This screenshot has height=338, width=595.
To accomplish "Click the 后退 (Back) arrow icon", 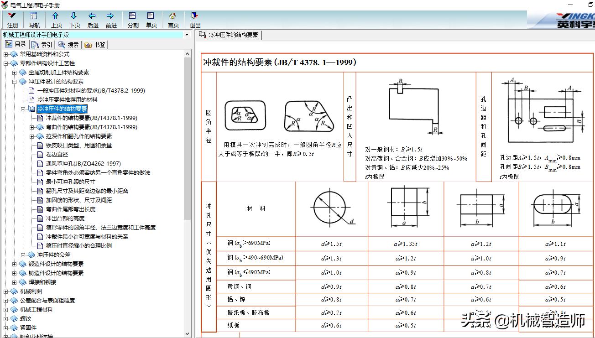I will coord(93,17).
